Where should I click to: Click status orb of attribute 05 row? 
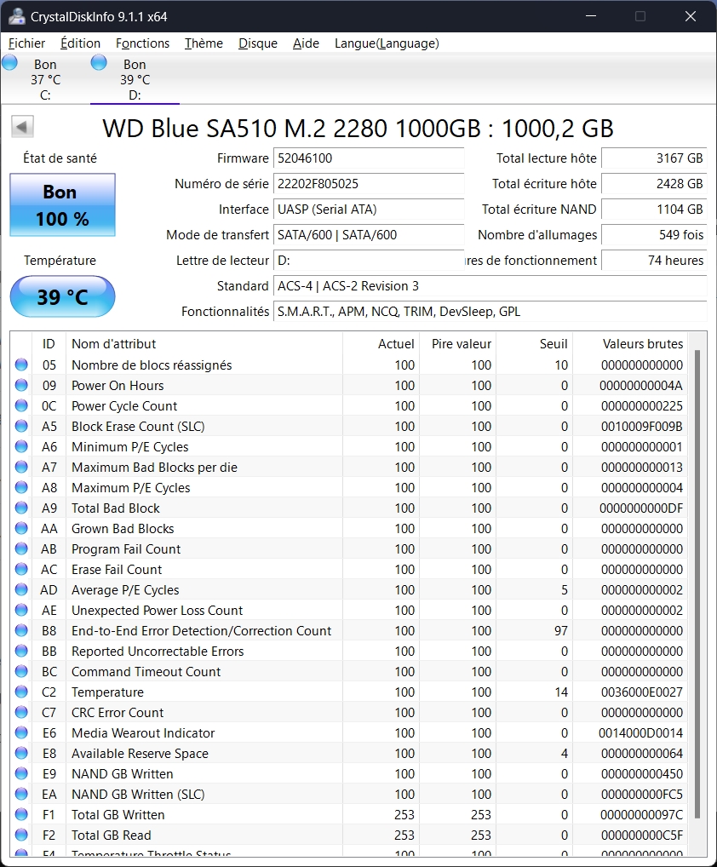21,365
